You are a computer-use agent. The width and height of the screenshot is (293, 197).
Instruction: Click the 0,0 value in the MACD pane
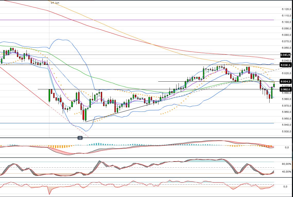click(x=287, y=148)
